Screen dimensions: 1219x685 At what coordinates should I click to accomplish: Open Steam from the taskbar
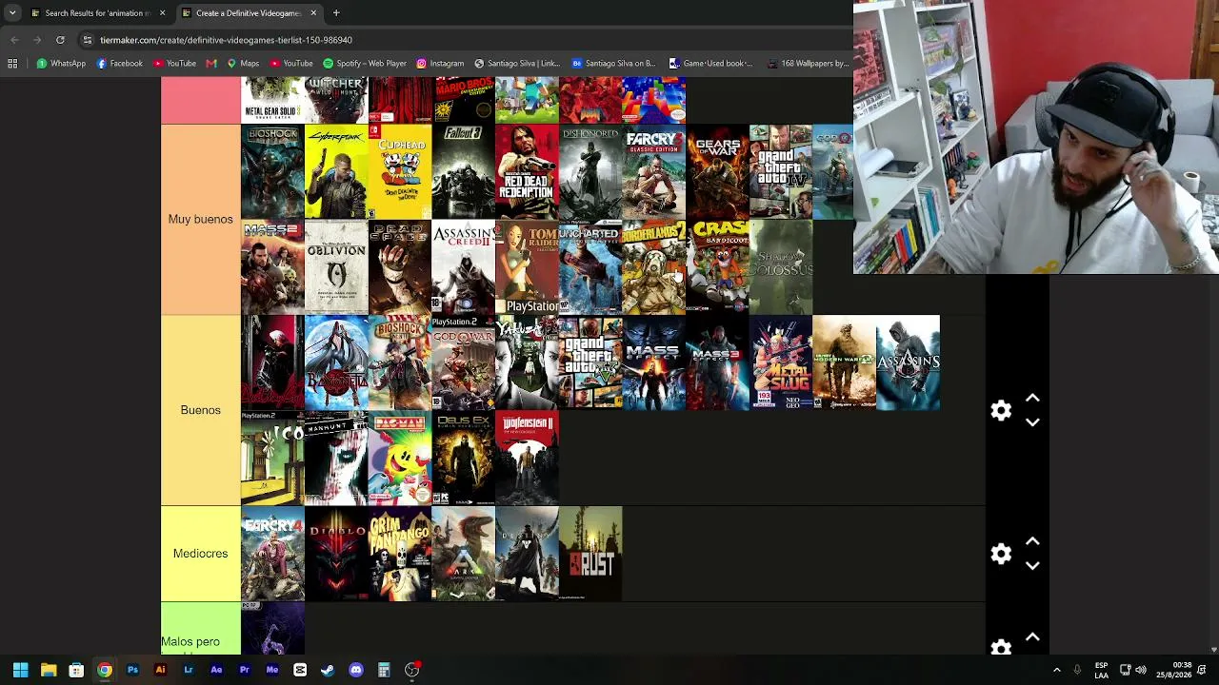point(328,670)
